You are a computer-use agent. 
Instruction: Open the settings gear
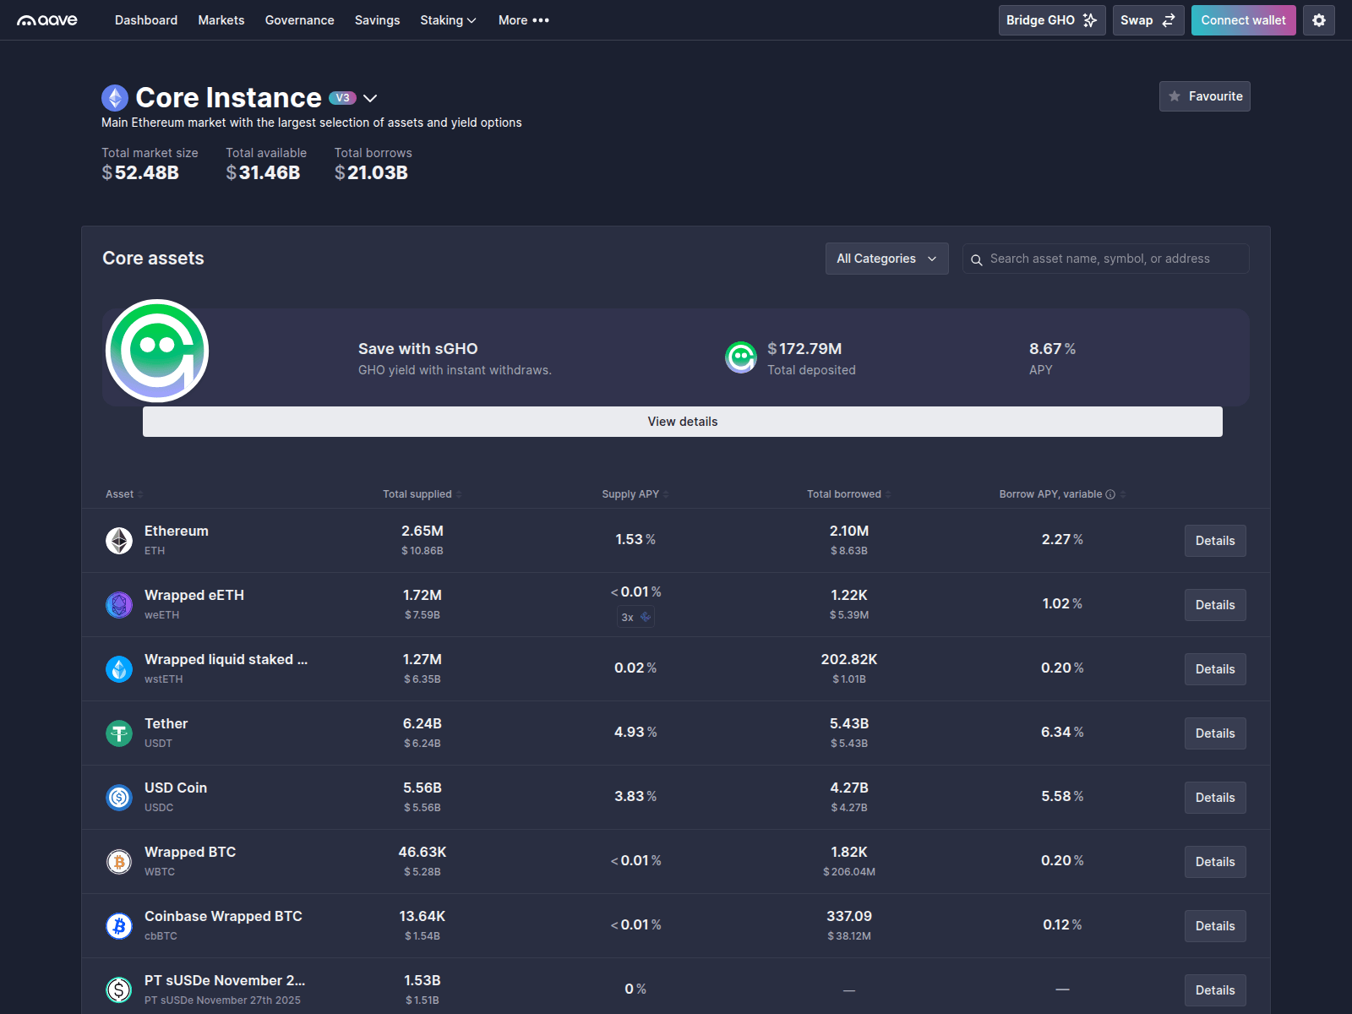tap(1318, 19)
